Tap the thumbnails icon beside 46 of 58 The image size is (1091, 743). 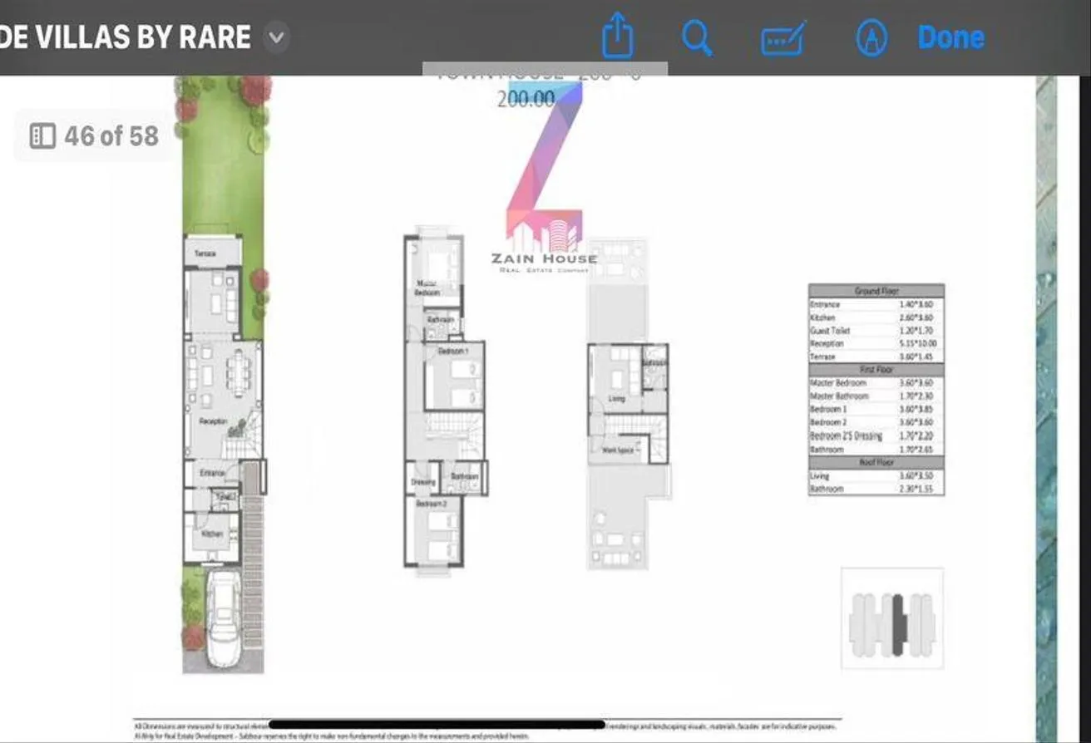point(42,135)
